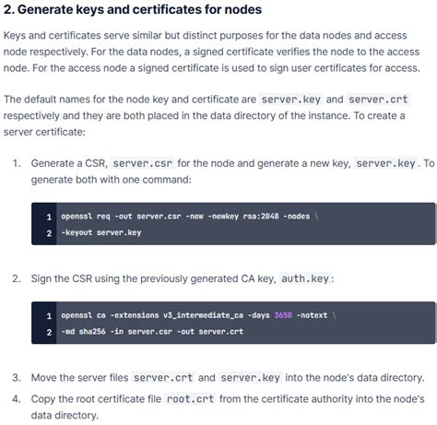Viewport: 437px width, 425px height.
Task: Click the '-keyout server.key' code line
Action: click(x=101, y=232)
